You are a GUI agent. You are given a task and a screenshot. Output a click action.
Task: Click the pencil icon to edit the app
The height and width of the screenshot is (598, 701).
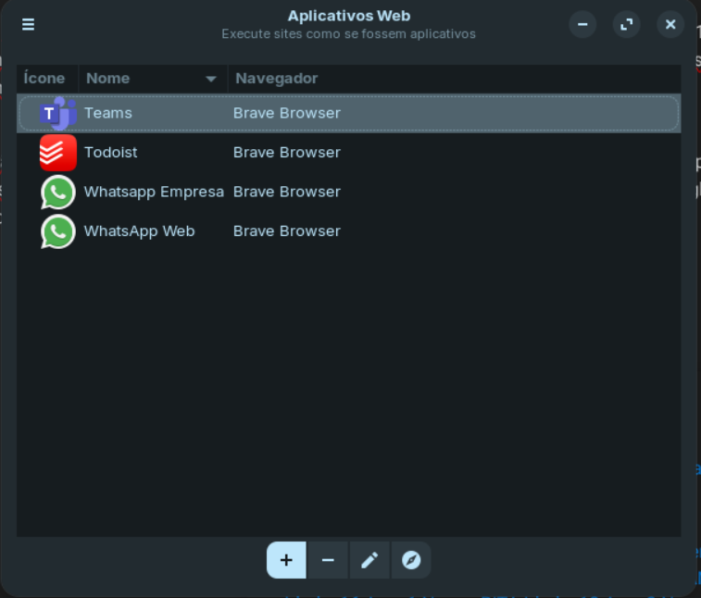(369, 560)
